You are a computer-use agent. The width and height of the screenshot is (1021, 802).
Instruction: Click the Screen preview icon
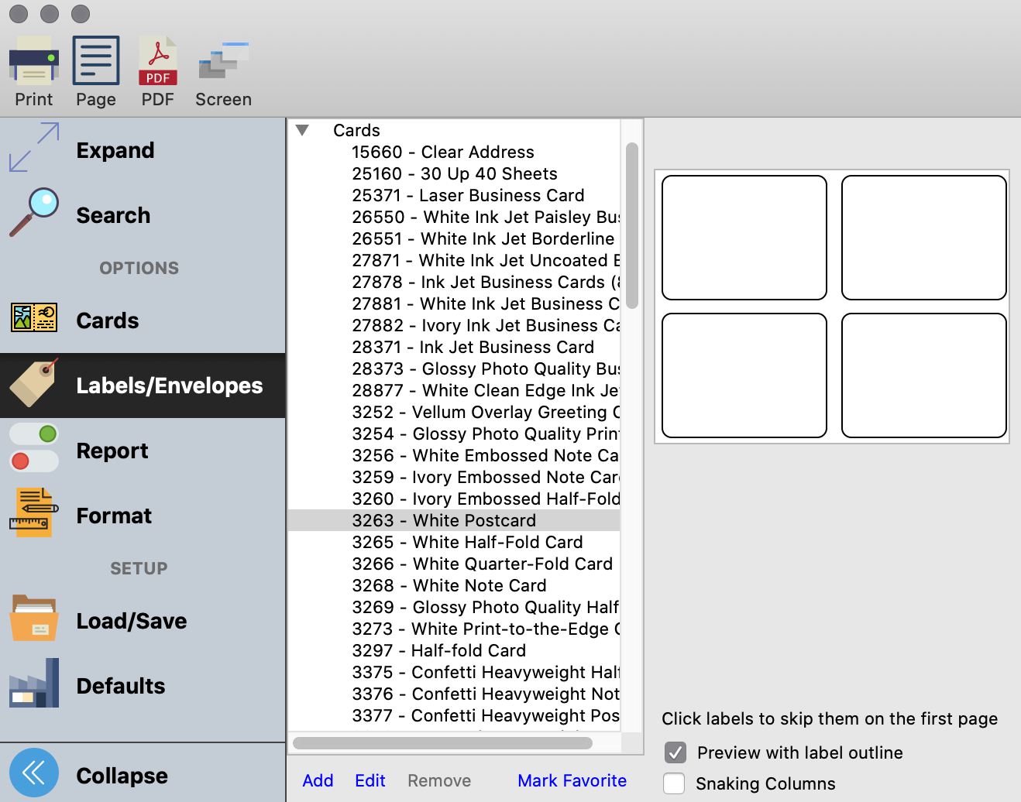pos(223,60)
